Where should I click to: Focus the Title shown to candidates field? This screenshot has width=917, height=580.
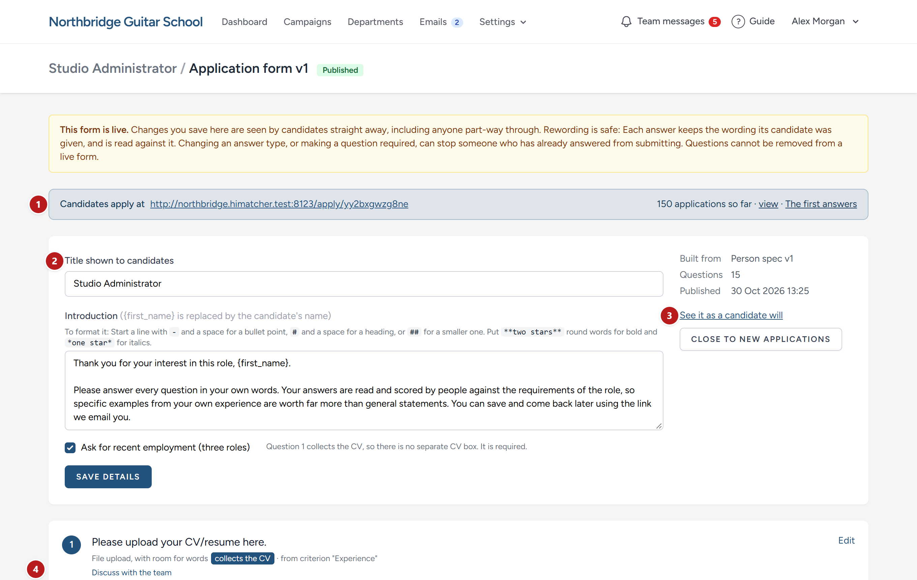pos(364,284)
